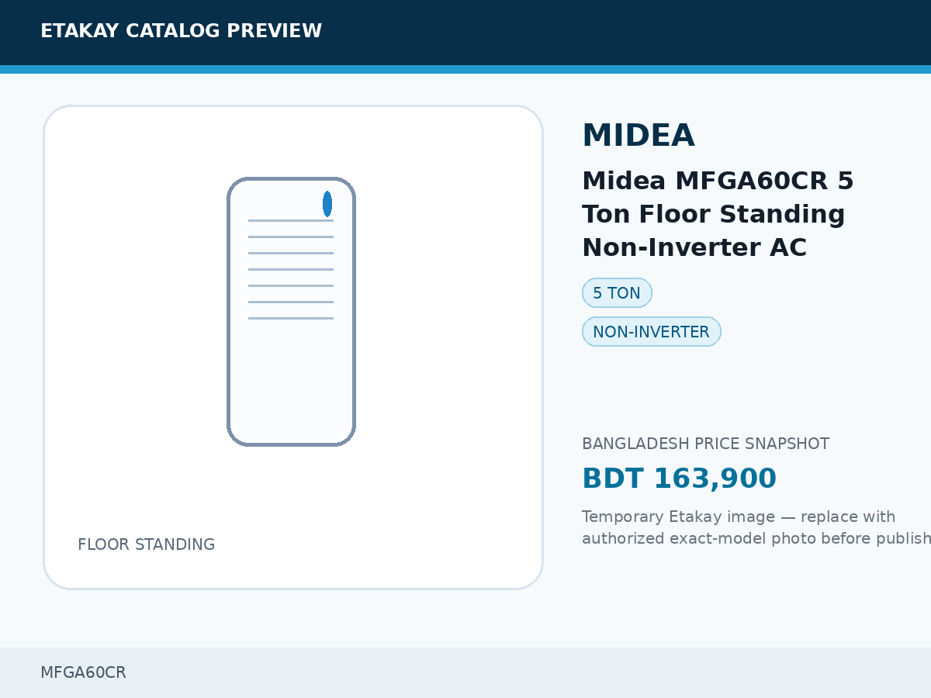The width and height of the screenshot is (931, 698).
Task: Click the 'Non-Inverter AC' title line
Action: point(694,247)
